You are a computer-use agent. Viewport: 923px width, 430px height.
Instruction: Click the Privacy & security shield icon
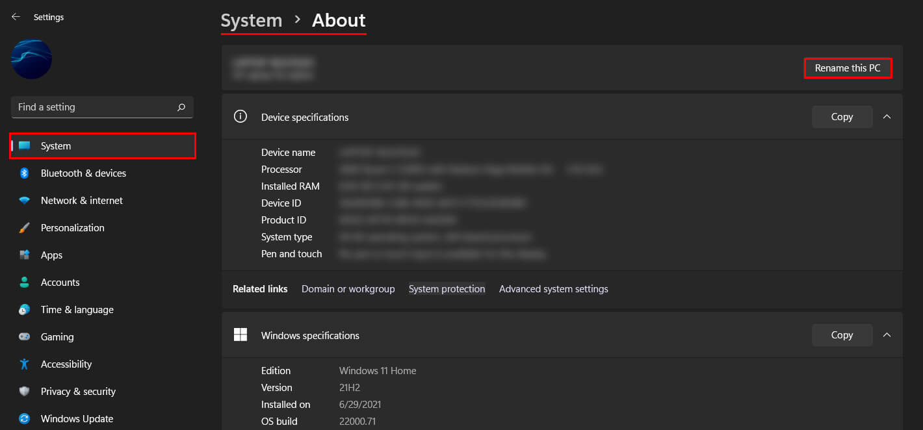(25, 392)
